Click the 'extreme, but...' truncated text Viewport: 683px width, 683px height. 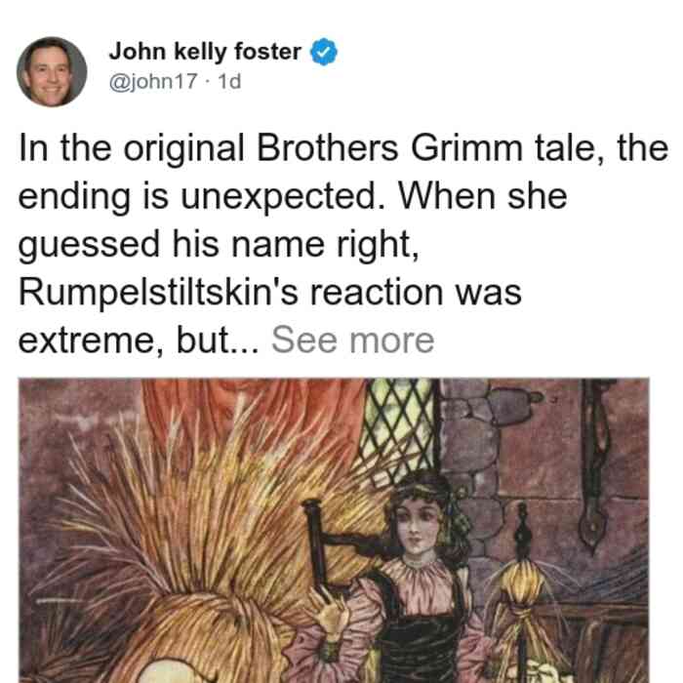pyautogui.click(x=139, y=341)
